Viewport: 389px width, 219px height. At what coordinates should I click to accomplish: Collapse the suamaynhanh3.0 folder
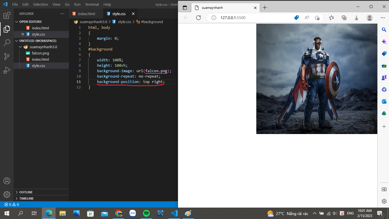pyautogui.click(x=41, y=47)
